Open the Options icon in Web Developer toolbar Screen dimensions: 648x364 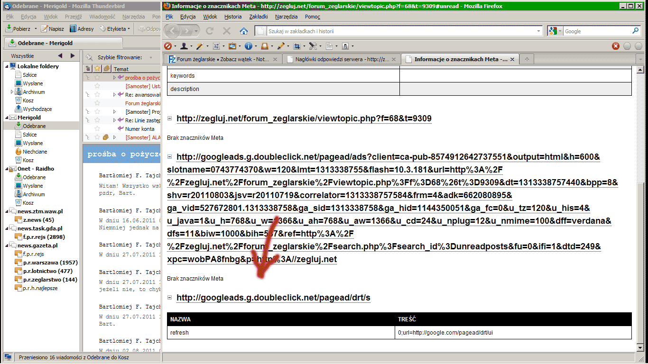(345, 46)
